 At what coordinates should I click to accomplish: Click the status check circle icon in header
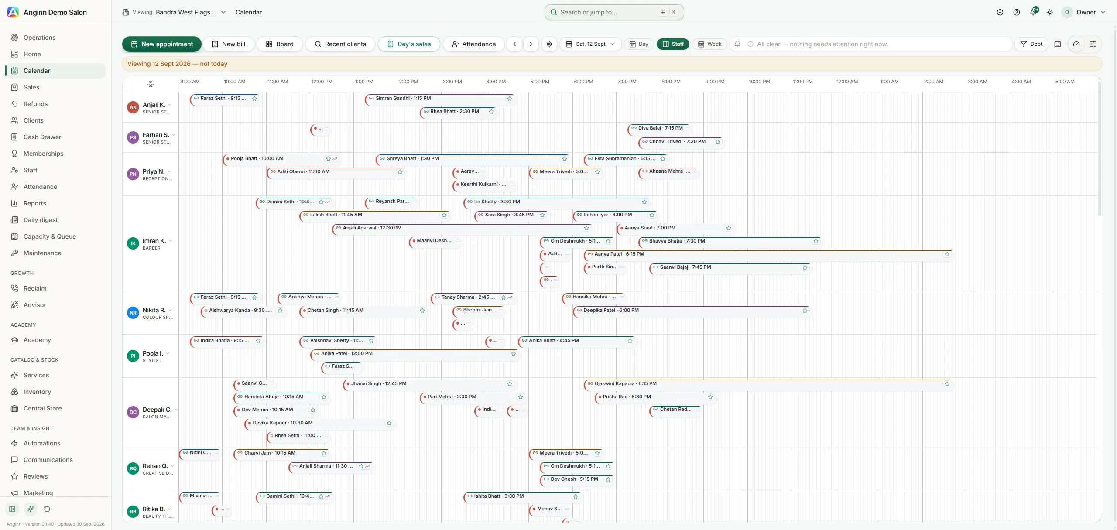[1000, 12]
